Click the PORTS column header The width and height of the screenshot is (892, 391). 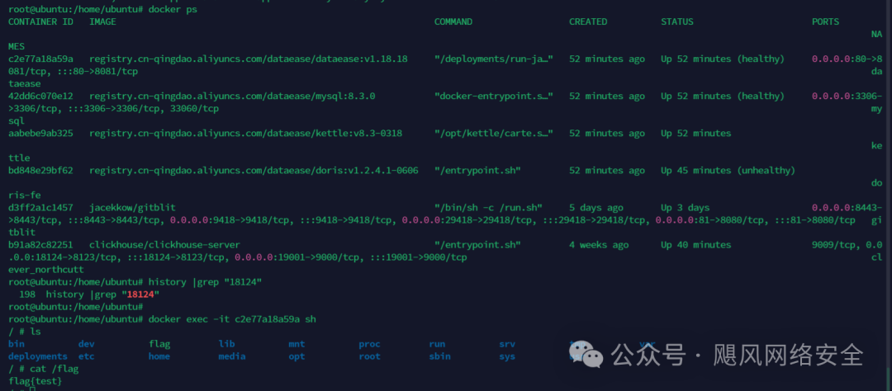coord(825,21)
